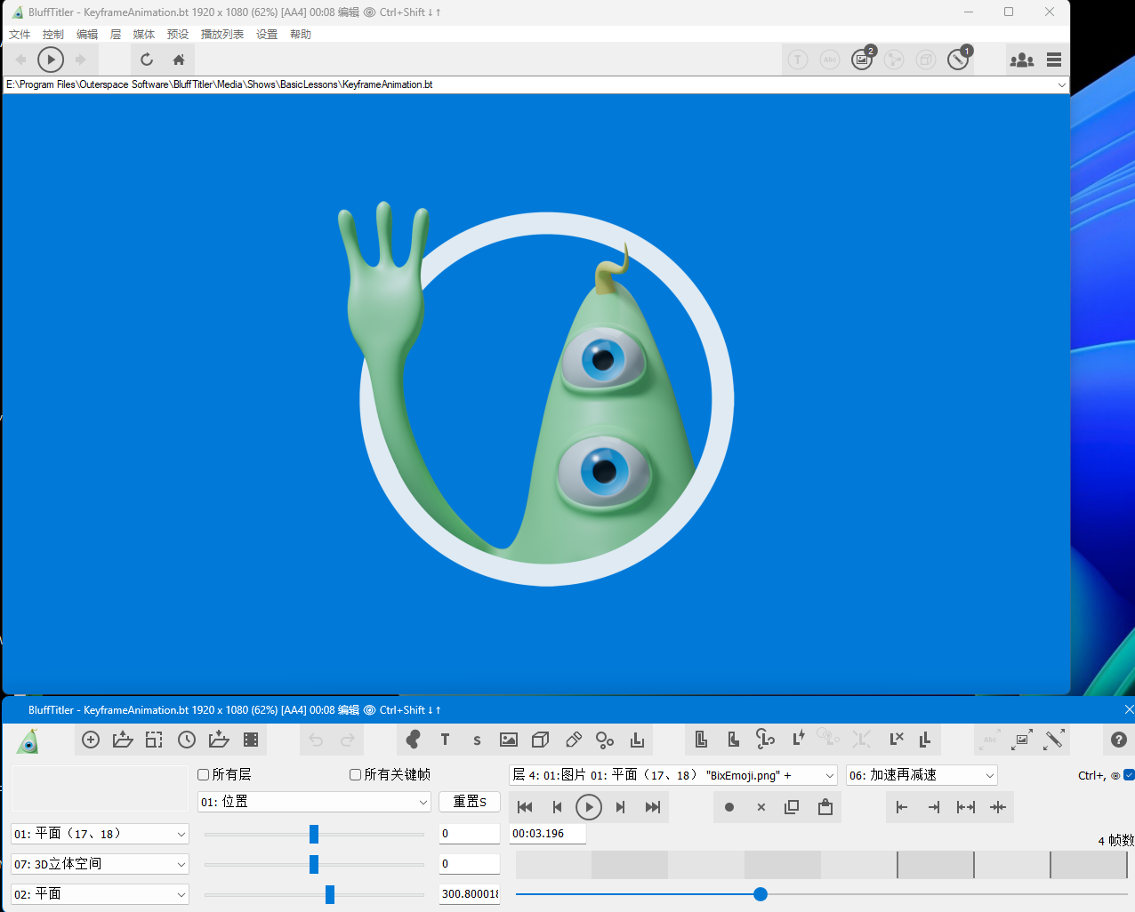1135x912 pixels.
Task: Click the add text layer T icon
Action: pyautogui.click(x=445, y=740)
